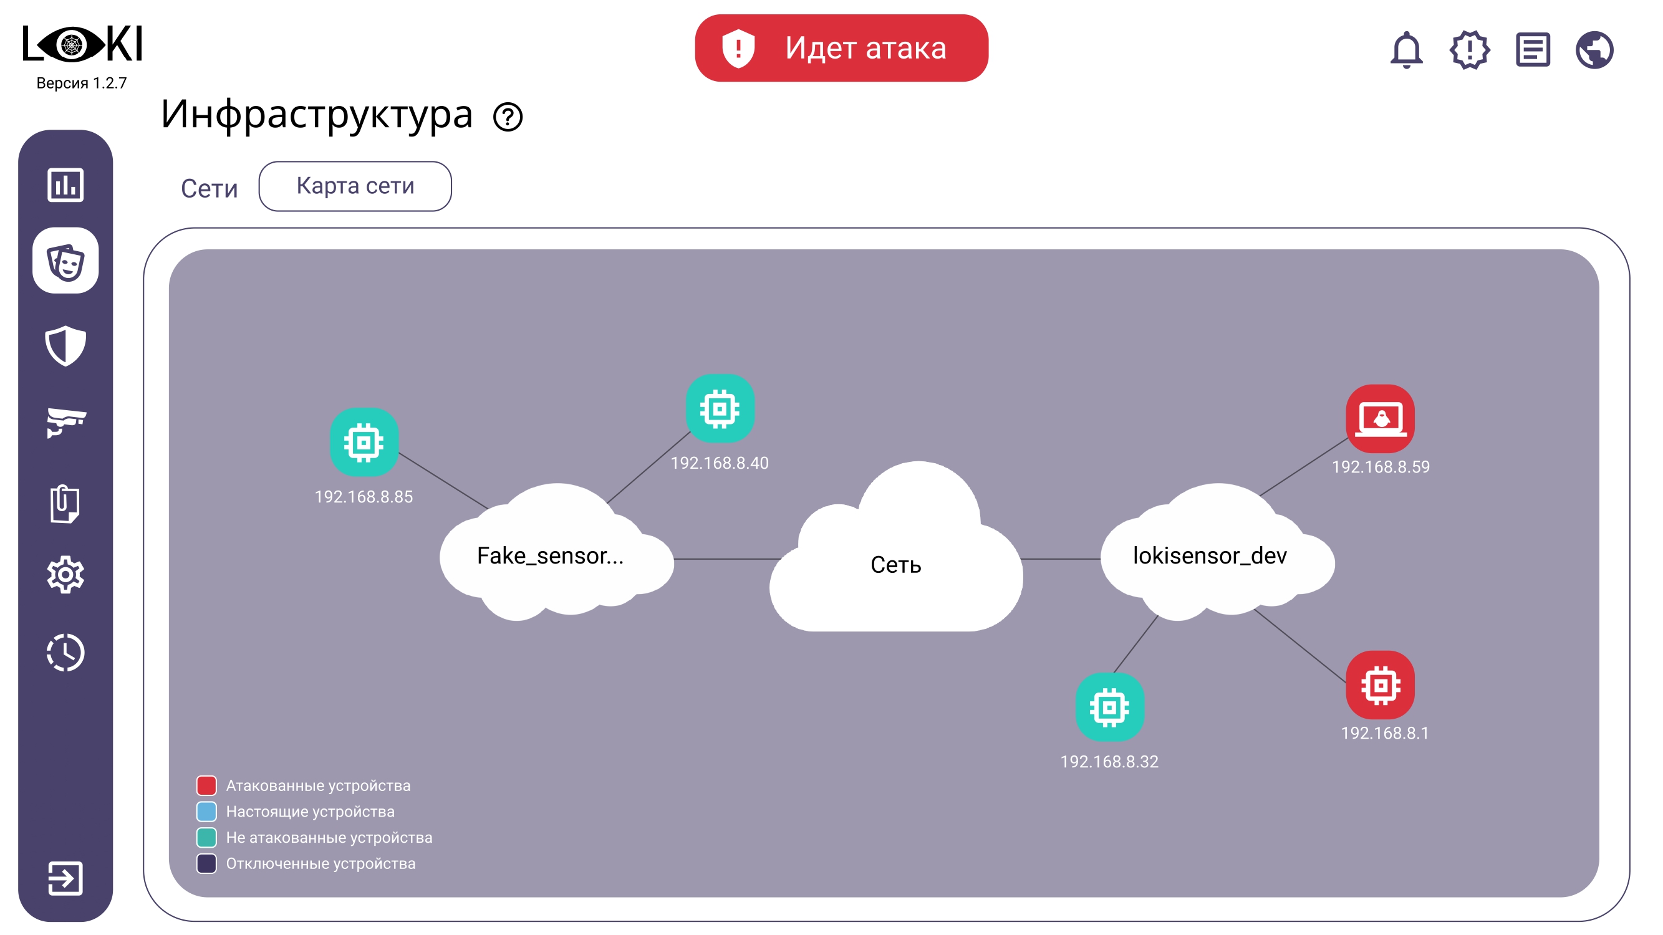1663x935 pixels.
Task: Select the Карта сети tab
Action: tap(355, 186)
